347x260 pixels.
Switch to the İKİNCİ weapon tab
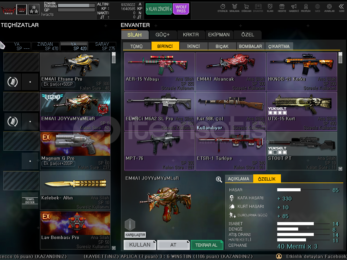[193, 46]
